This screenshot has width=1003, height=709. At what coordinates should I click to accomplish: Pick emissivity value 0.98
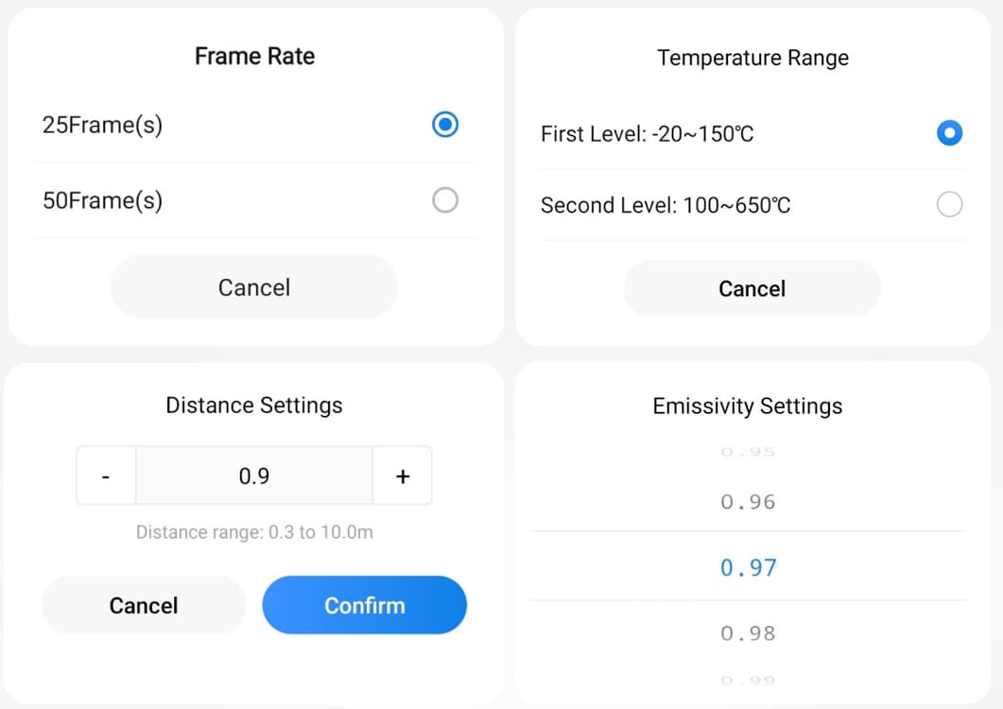pyautogui.click(x=748, y=633)
